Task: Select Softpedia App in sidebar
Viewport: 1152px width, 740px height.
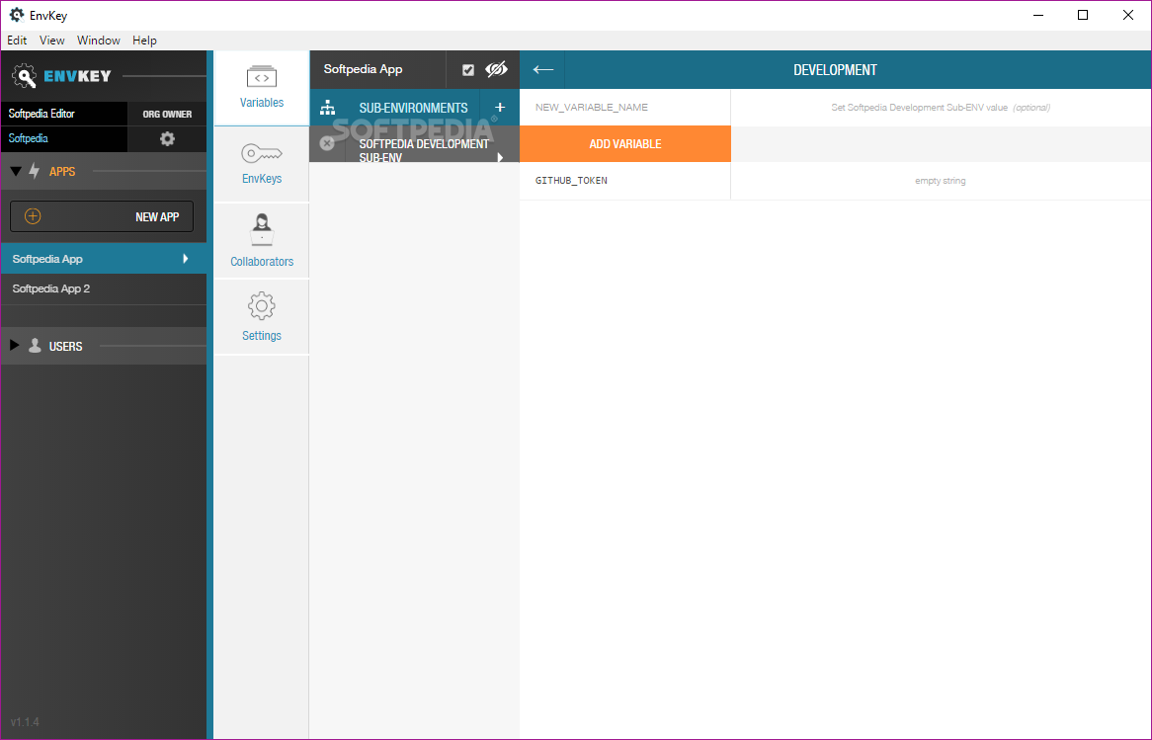Action: (104, 259)
